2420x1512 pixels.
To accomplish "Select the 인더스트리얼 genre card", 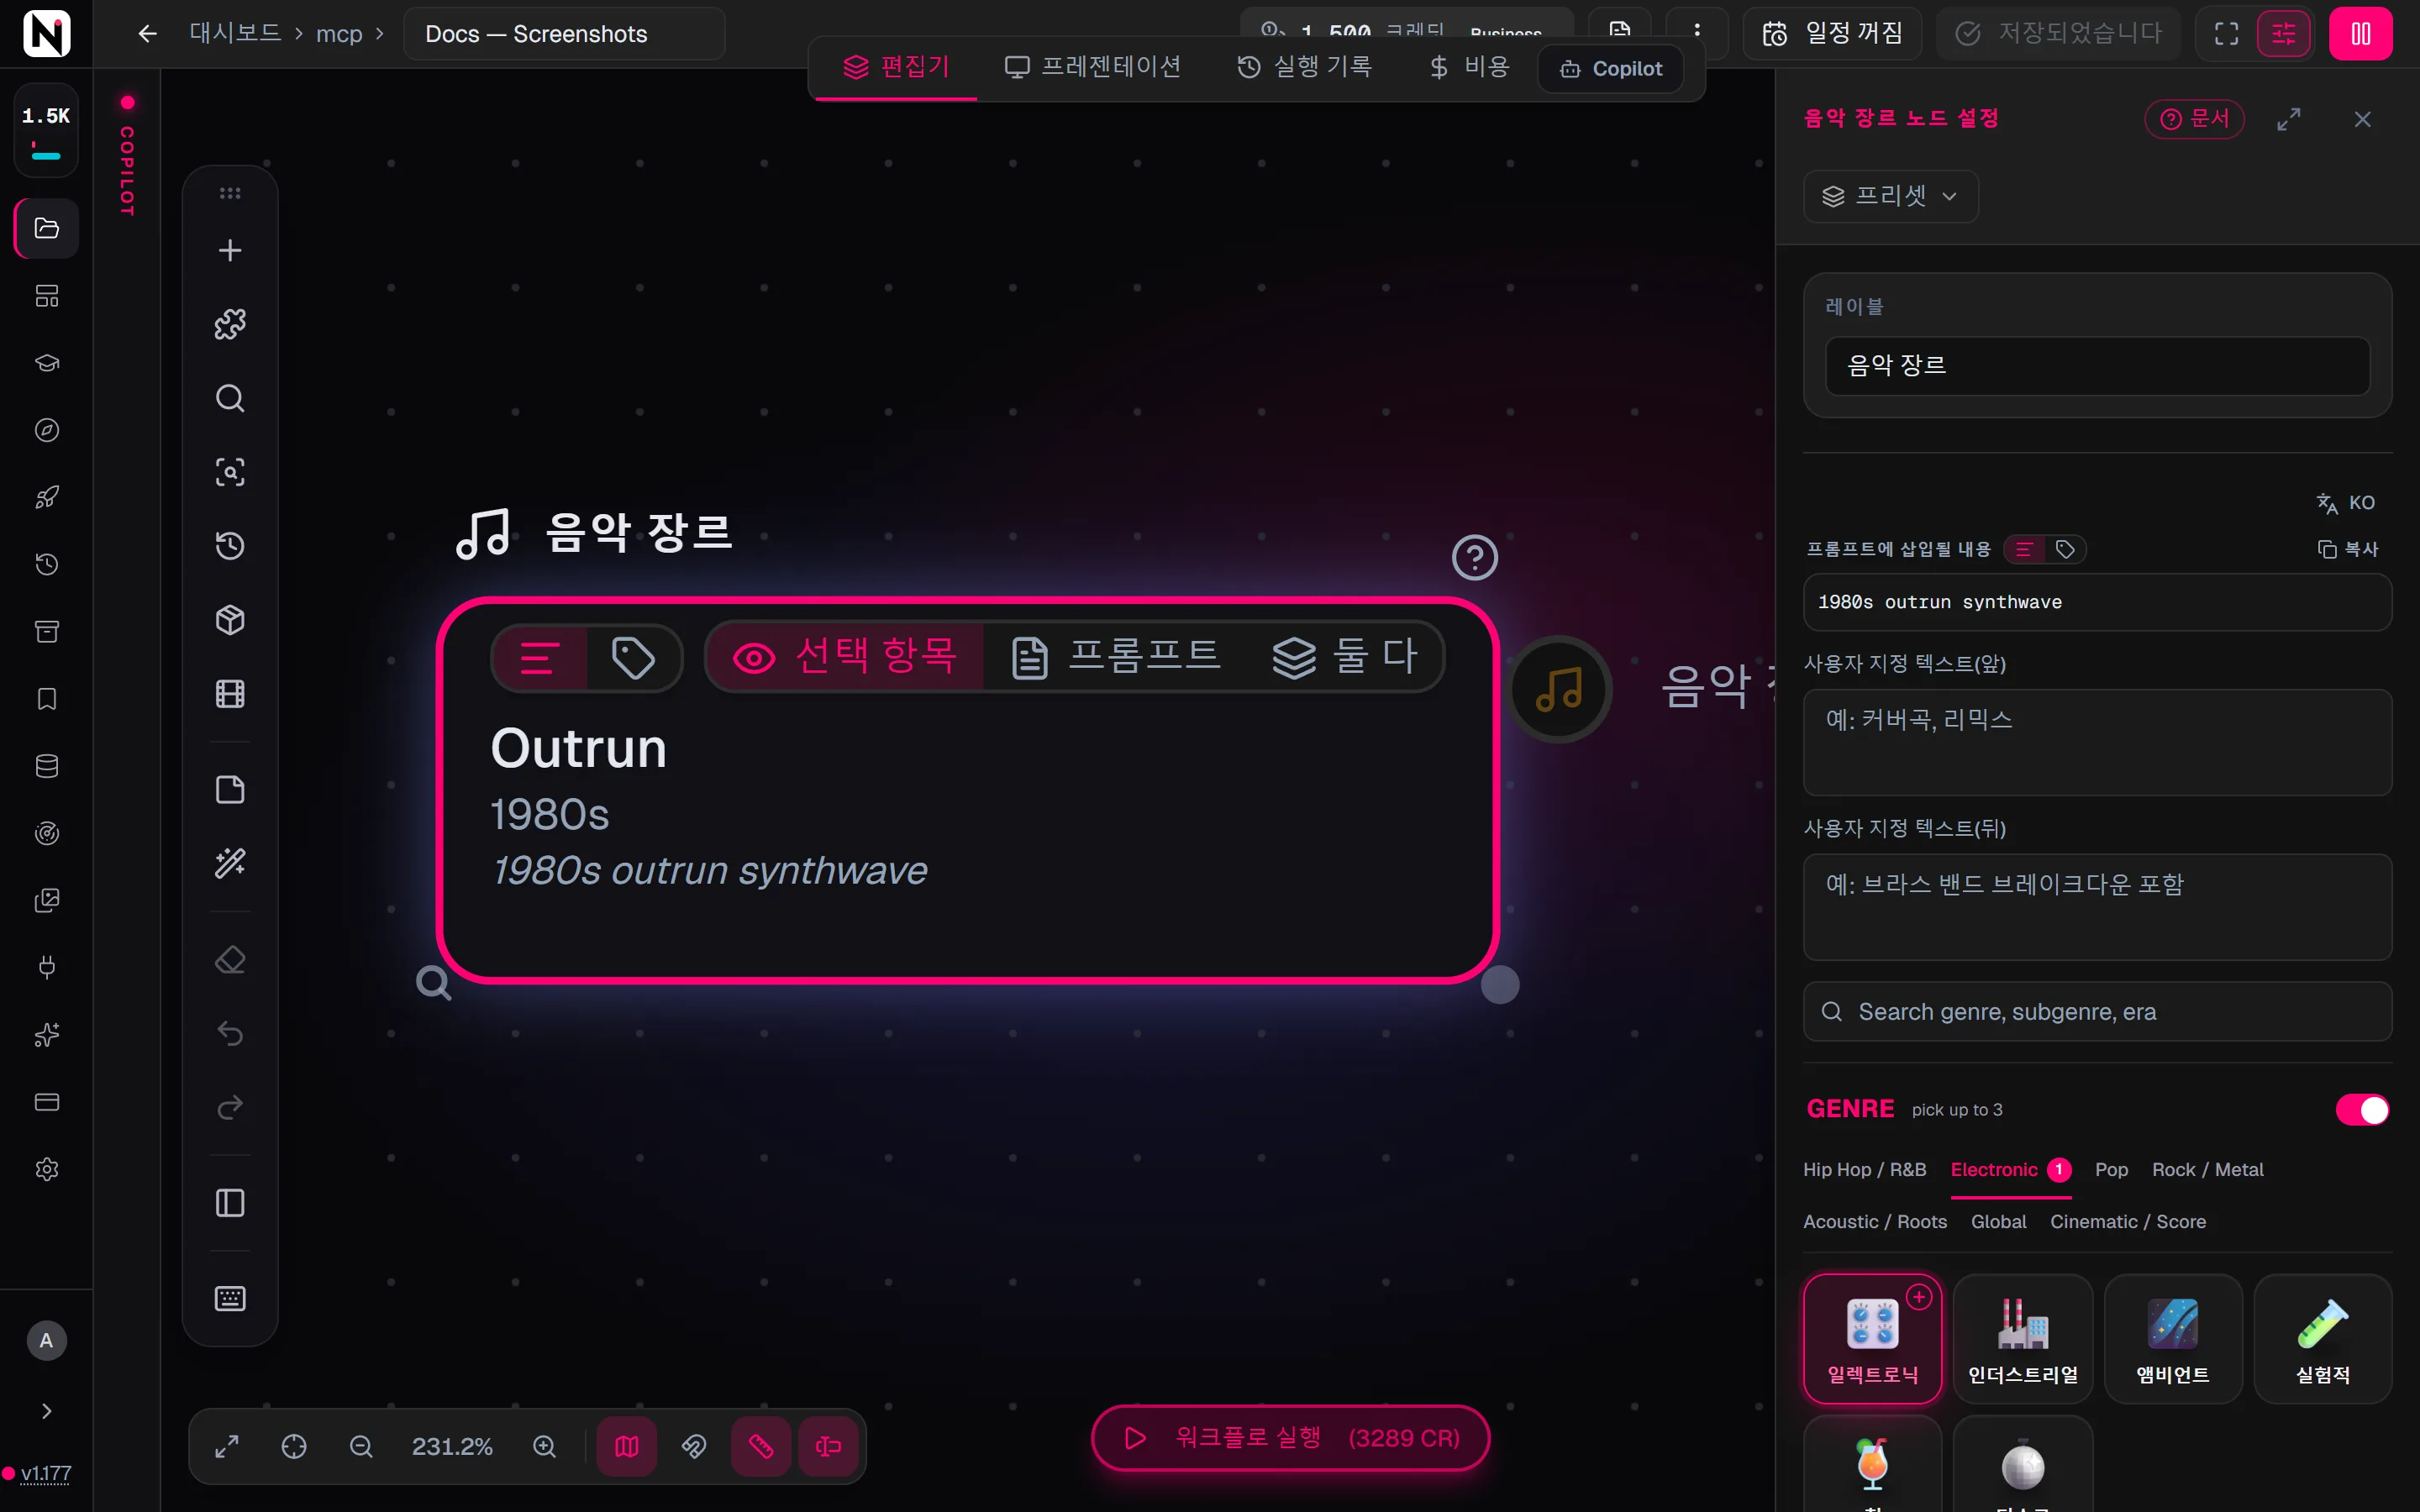I will (x=2022, y=1339).
